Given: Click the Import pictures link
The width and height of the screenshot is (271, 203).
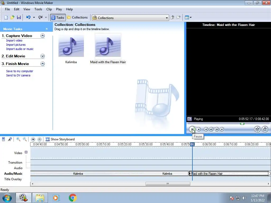Looking at the screenshot, I should pos(16,45).
